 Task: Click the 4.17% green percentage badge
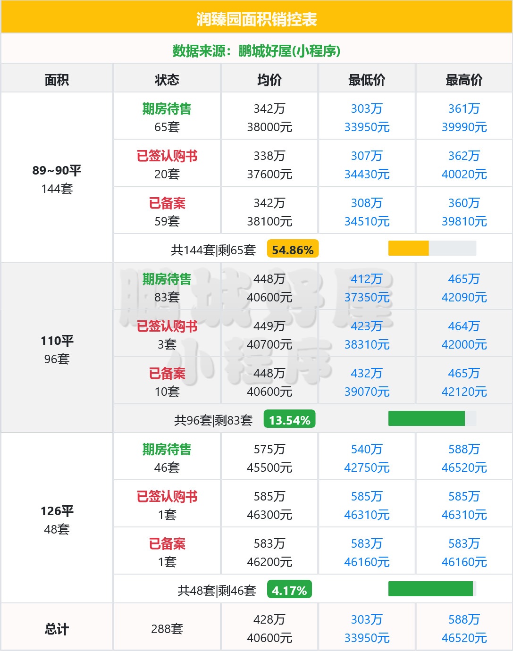click(x=289, y=590)
